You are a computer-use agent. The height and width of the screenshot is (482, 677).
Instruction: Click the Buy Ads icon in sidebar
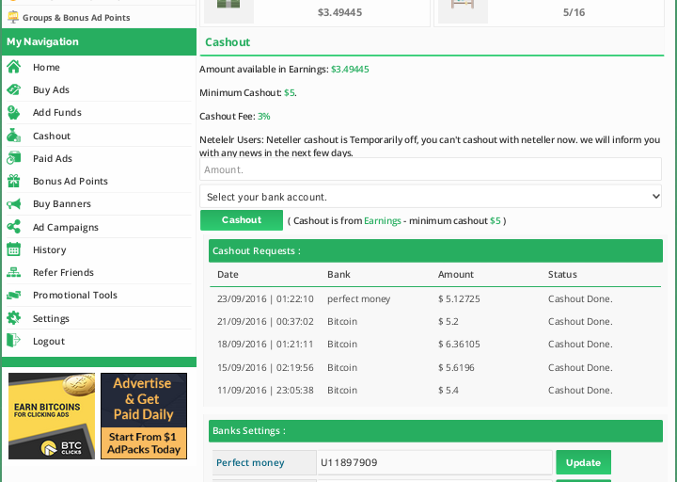tap(13, 90)
